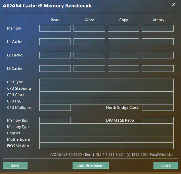Image resolution: width=181 pixels, height=174 pixels.
Task: Click the L1 Cache Read field
Action: pyautogui.click(x=55, y=42)
